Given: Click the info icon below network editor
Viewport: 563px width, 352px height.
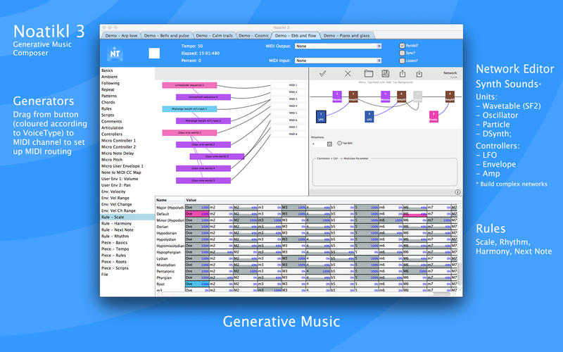Looking at the screenshot, I should [x=457, y=191].
